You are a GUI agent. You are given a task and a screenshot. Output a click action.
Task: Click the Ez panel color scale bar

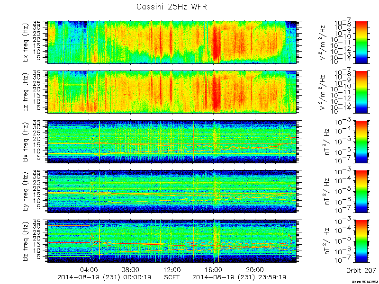[x=361, y=92]
